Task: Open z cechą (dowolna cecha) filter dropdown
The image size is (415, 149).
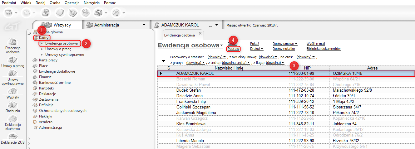Action: (236, 63)
